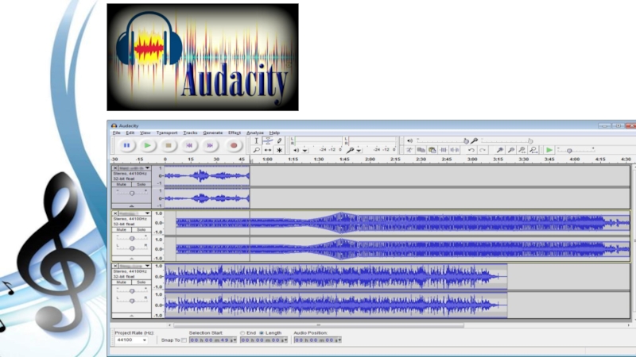
Task: Open the output meter dropdown arrow
Action: (305, 151)
